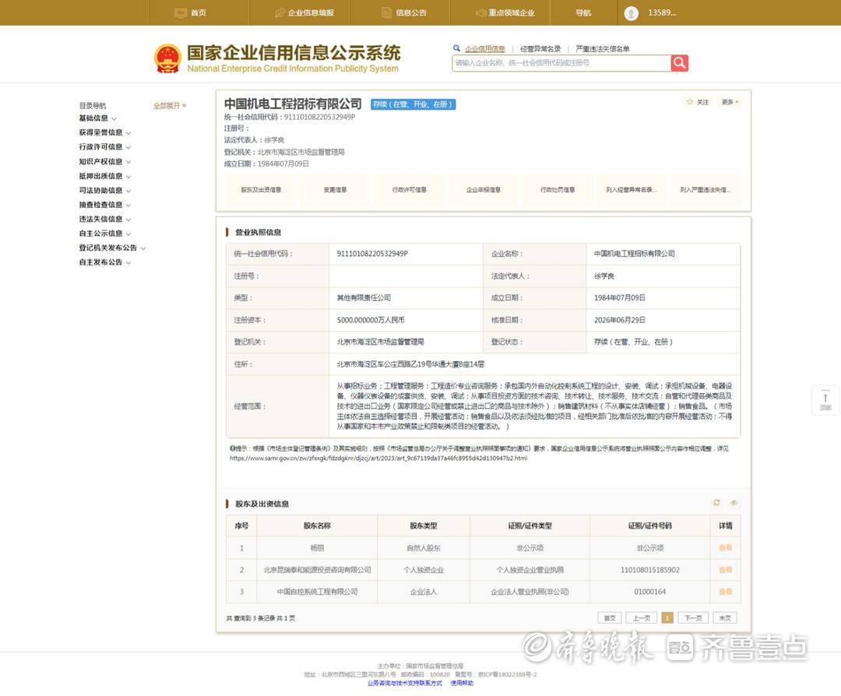Click the company title 中国机电工程招标有限公司
Viewport: 841px width, 696px height.
coord(293,104)
